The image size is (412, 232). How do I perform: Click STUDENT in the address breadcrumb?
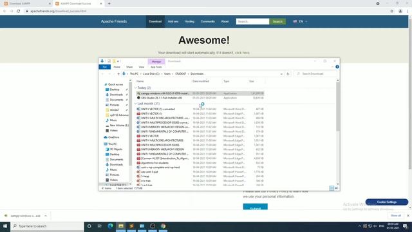point(180,74)
